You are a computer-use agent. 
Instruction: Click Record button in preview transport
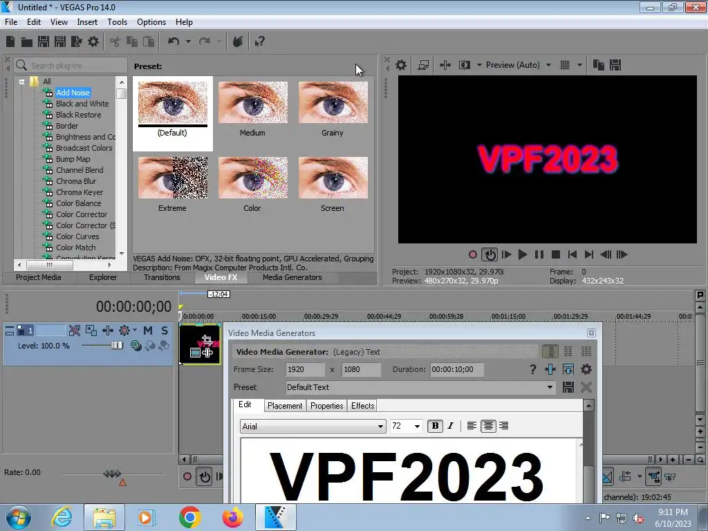click(x=473, y=254)
